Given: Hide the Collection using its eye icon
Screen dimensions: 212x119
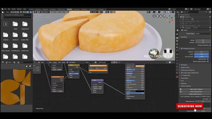Looking at the screenshot, I should 210,17.
